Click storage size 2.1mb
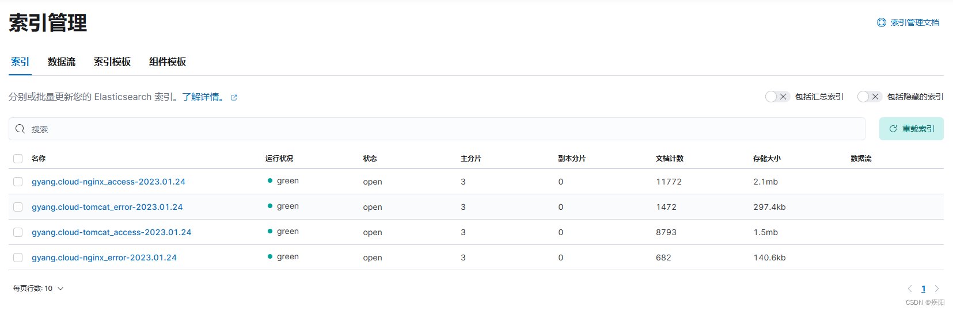This screenshot has width=953, height=311. click(x=766, y=182)
